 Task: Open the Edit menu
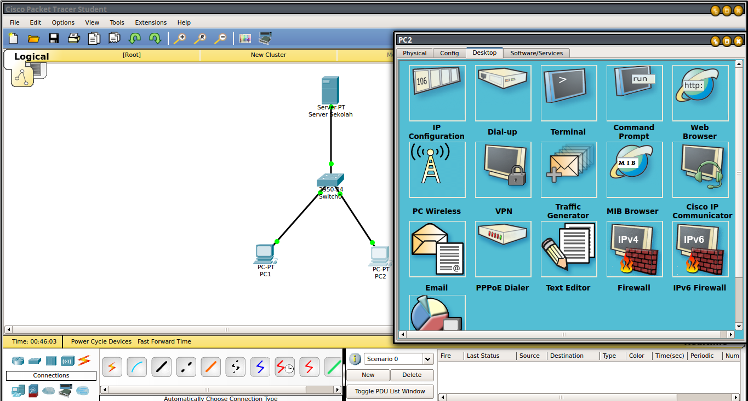[x=36, y=22]
